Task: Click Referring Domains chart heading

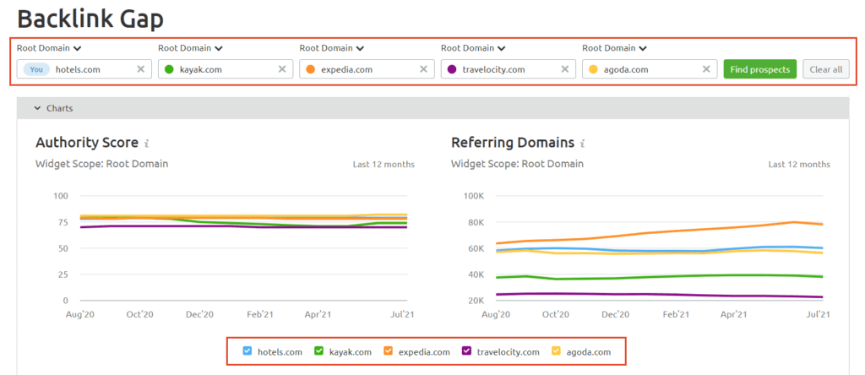Action: click(513, 143)
